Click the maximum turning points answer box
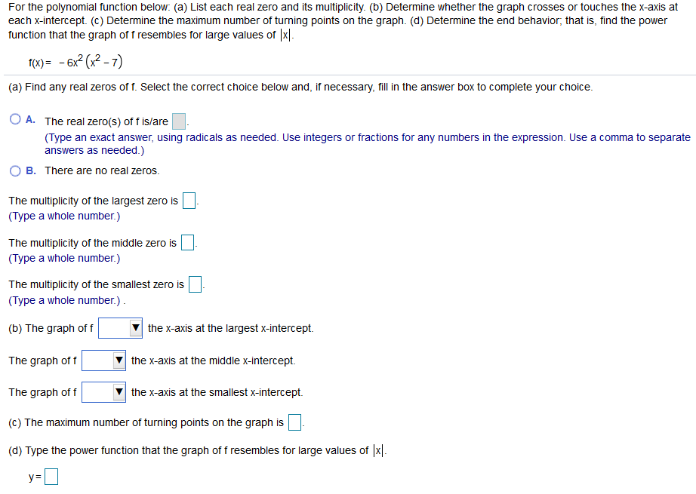The image size is (696, 494). pos(294,422)
